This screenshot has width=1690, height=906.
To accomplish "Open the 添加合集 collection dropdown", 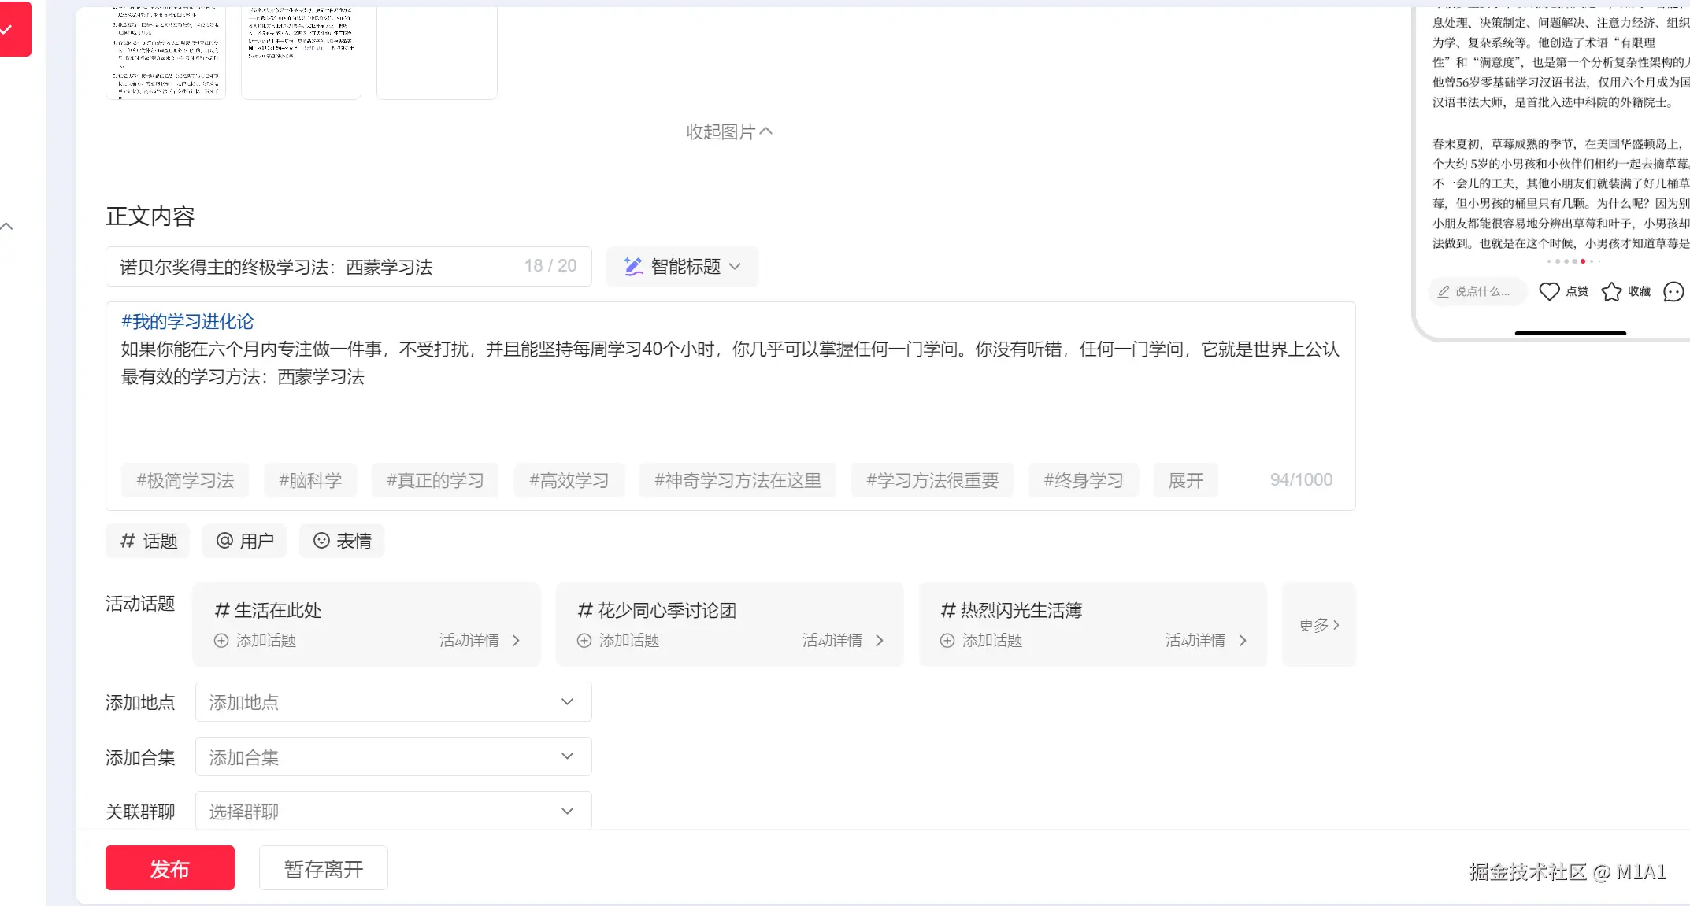I will pyautogui.click(x=393, y=757).
